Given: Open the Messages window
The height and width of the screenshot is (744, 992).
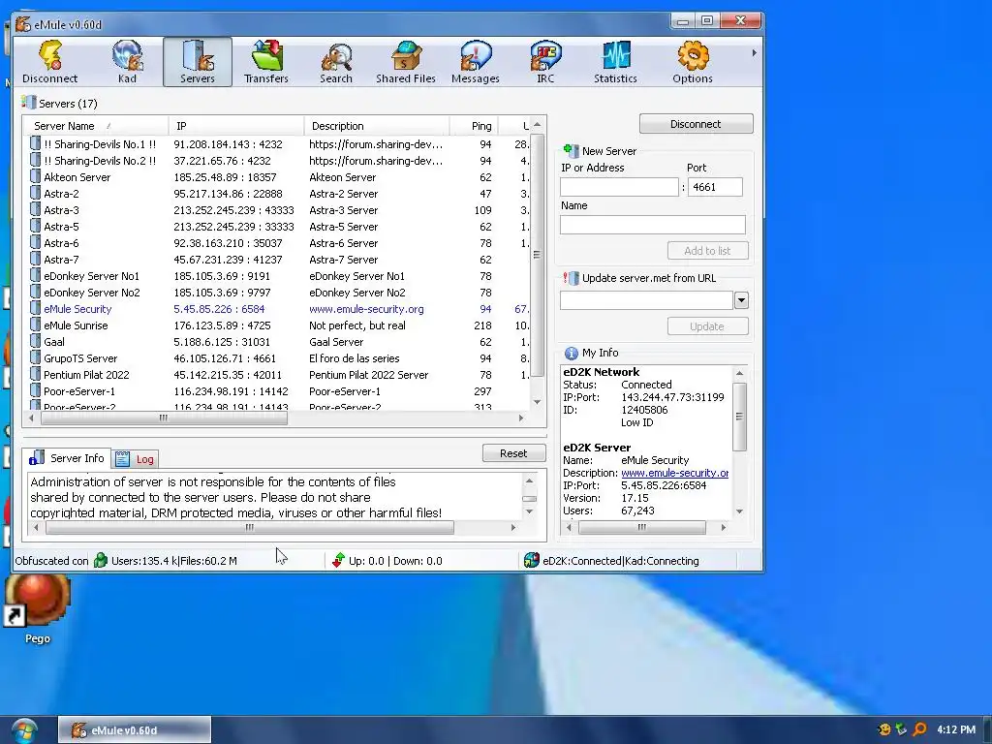Looking at the screenshot, I should pyautogui.click(x=475, y=62).
